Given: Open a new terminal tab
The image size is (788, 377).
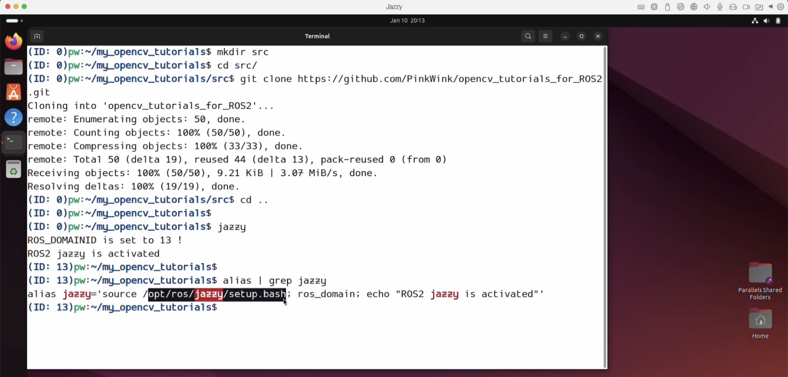Looking at the screenshot, I should [x=37, y=36].
